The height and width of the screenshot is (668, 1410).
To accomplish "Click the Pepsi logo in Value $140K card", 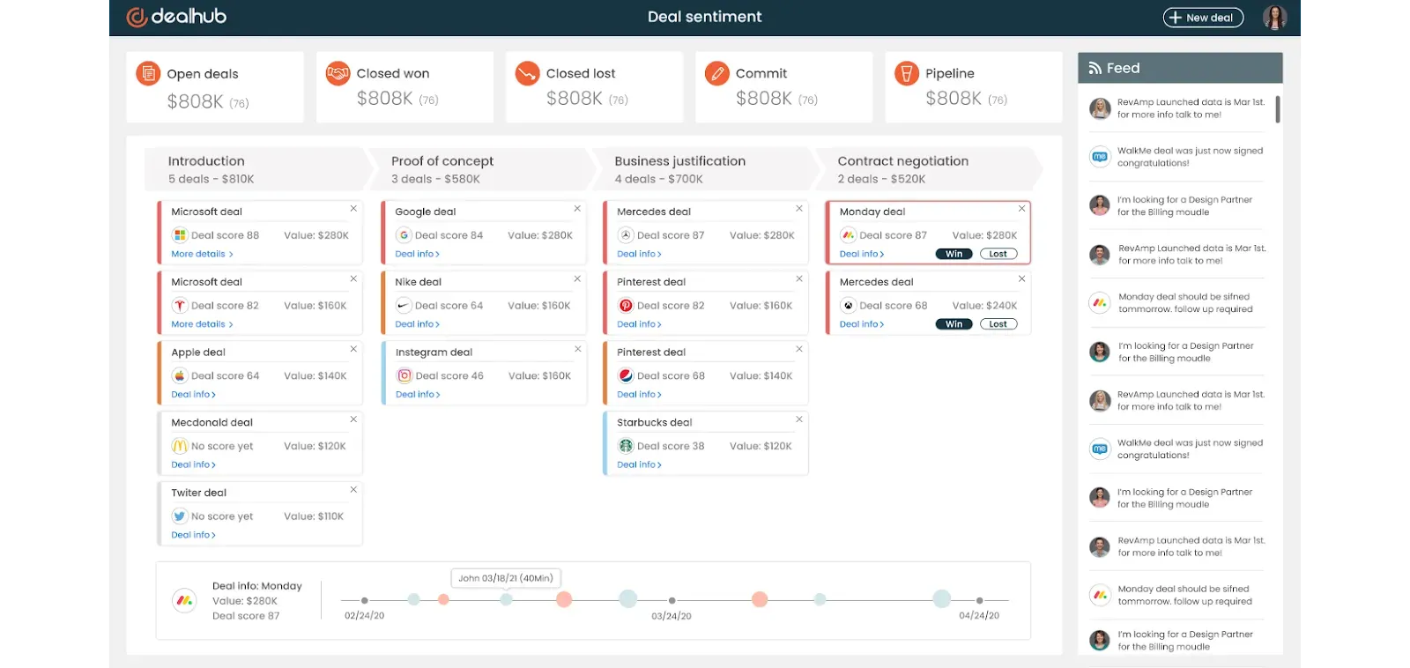I will 626,375.
